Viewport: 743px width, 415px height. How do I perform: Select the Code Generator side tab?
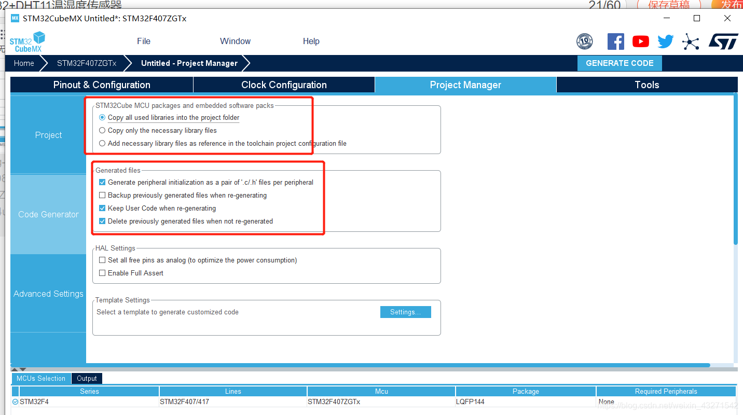[48, 214]
